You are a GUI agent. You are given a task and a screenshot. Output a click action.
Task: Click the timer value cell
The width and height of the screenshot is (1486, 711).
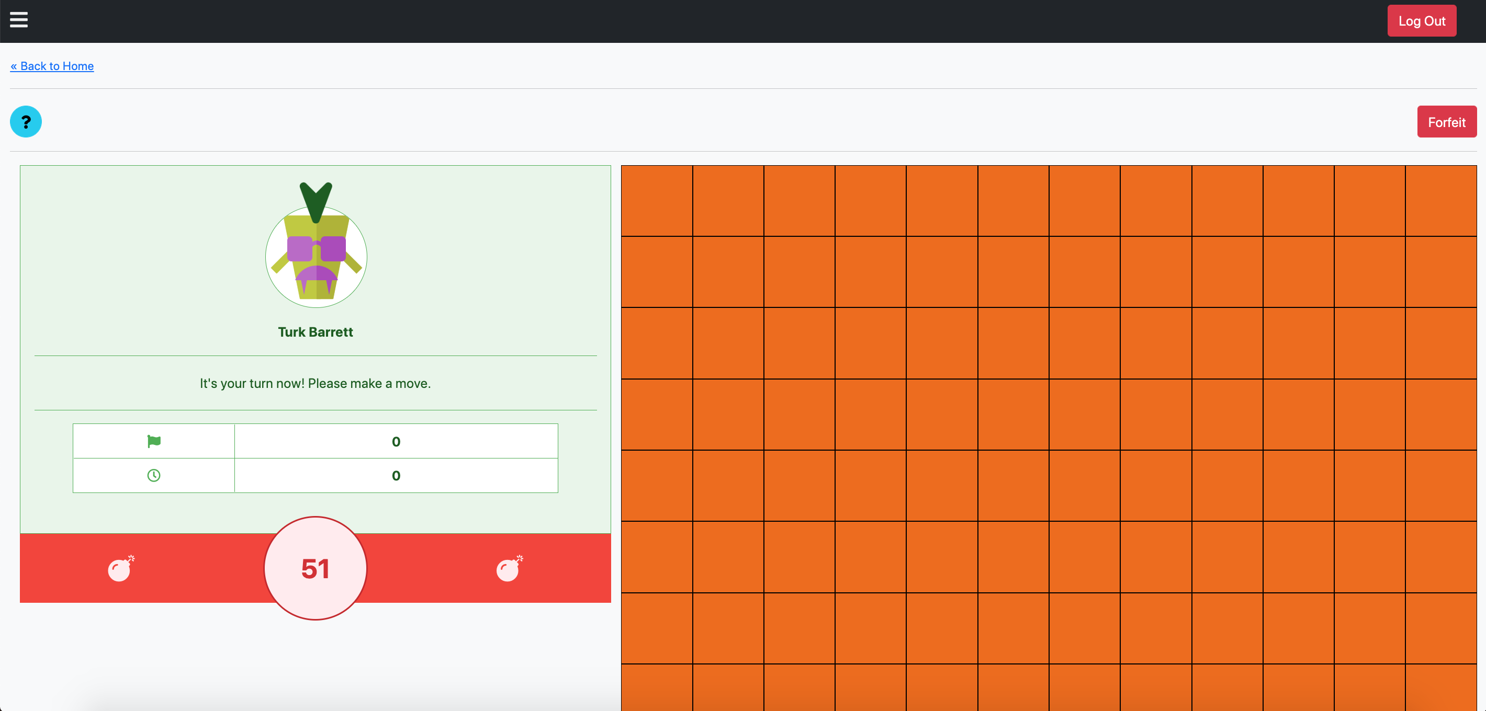click(396, 475)
